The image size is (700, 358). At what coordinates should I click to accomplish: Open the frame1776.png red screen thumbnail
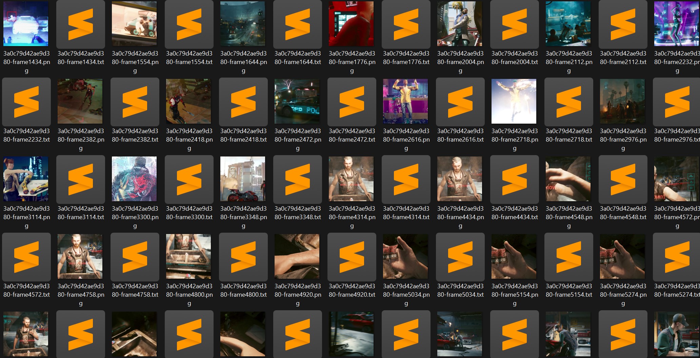click(351, 24)
